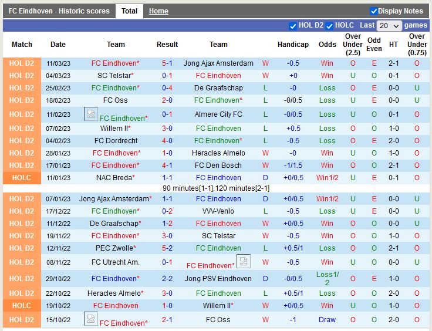Click the date 17/12/22
The width and height of the screenshot is (432, 331).
[x=58, y=211]
